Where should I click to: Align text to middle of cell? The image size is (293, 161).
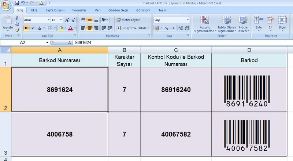[90, 20]
